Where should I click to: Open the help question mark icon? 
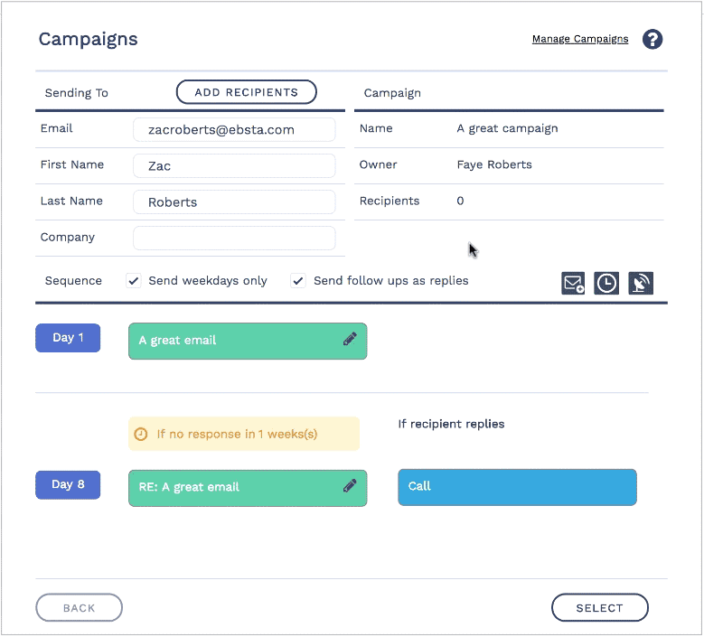point(652,40)
